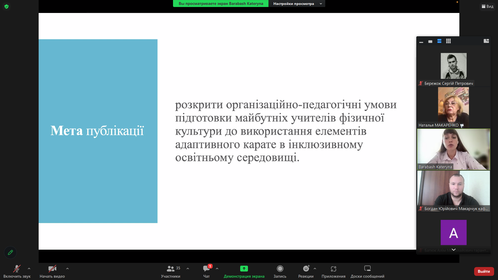Viewport: 498px width, 280px height.
Task: Click the Выйти leave button
Action: [x=484, y=271]
